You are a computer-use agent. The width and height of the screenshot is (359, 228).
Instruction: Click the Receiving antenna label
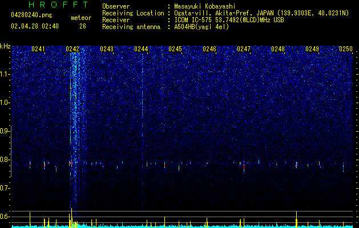pyautogui.click(x=131, y=27)
